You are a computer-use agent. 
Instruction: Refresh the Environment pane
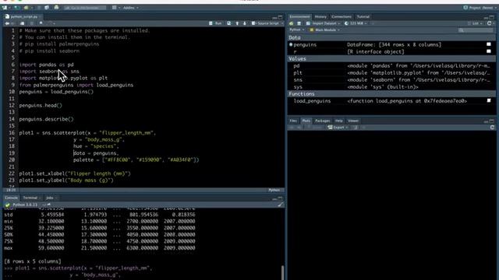coord(490,23)
